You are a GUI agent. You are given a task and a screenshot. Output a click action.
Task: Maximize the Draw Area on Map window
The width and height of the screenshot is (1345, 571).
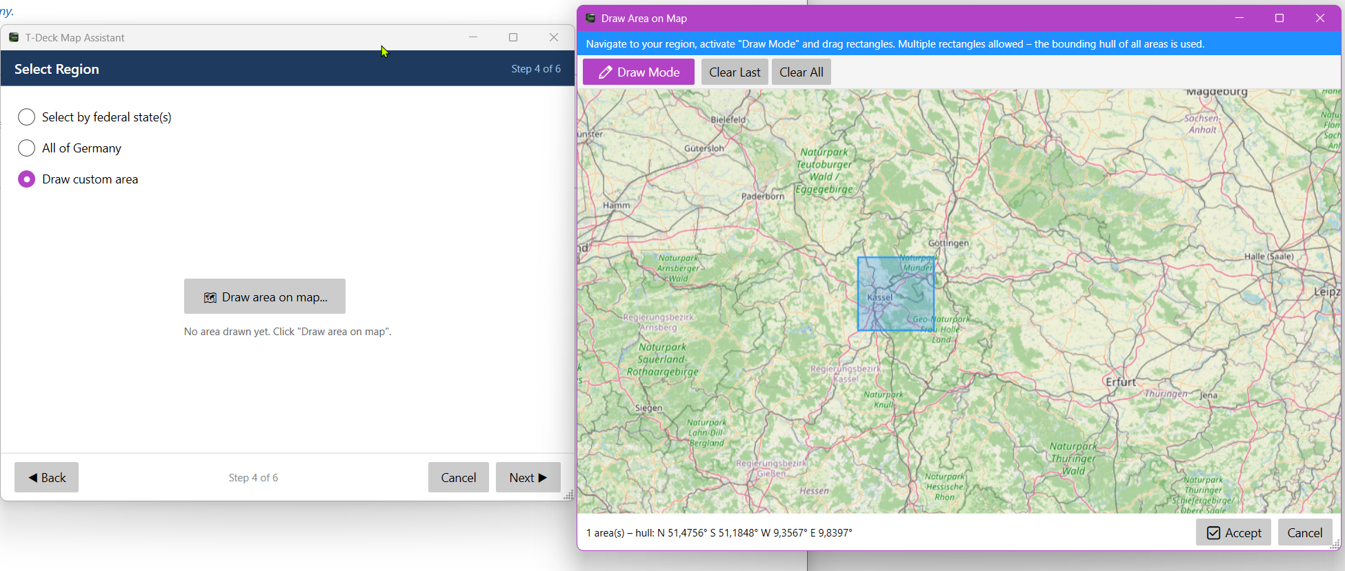coord(1279,18)
